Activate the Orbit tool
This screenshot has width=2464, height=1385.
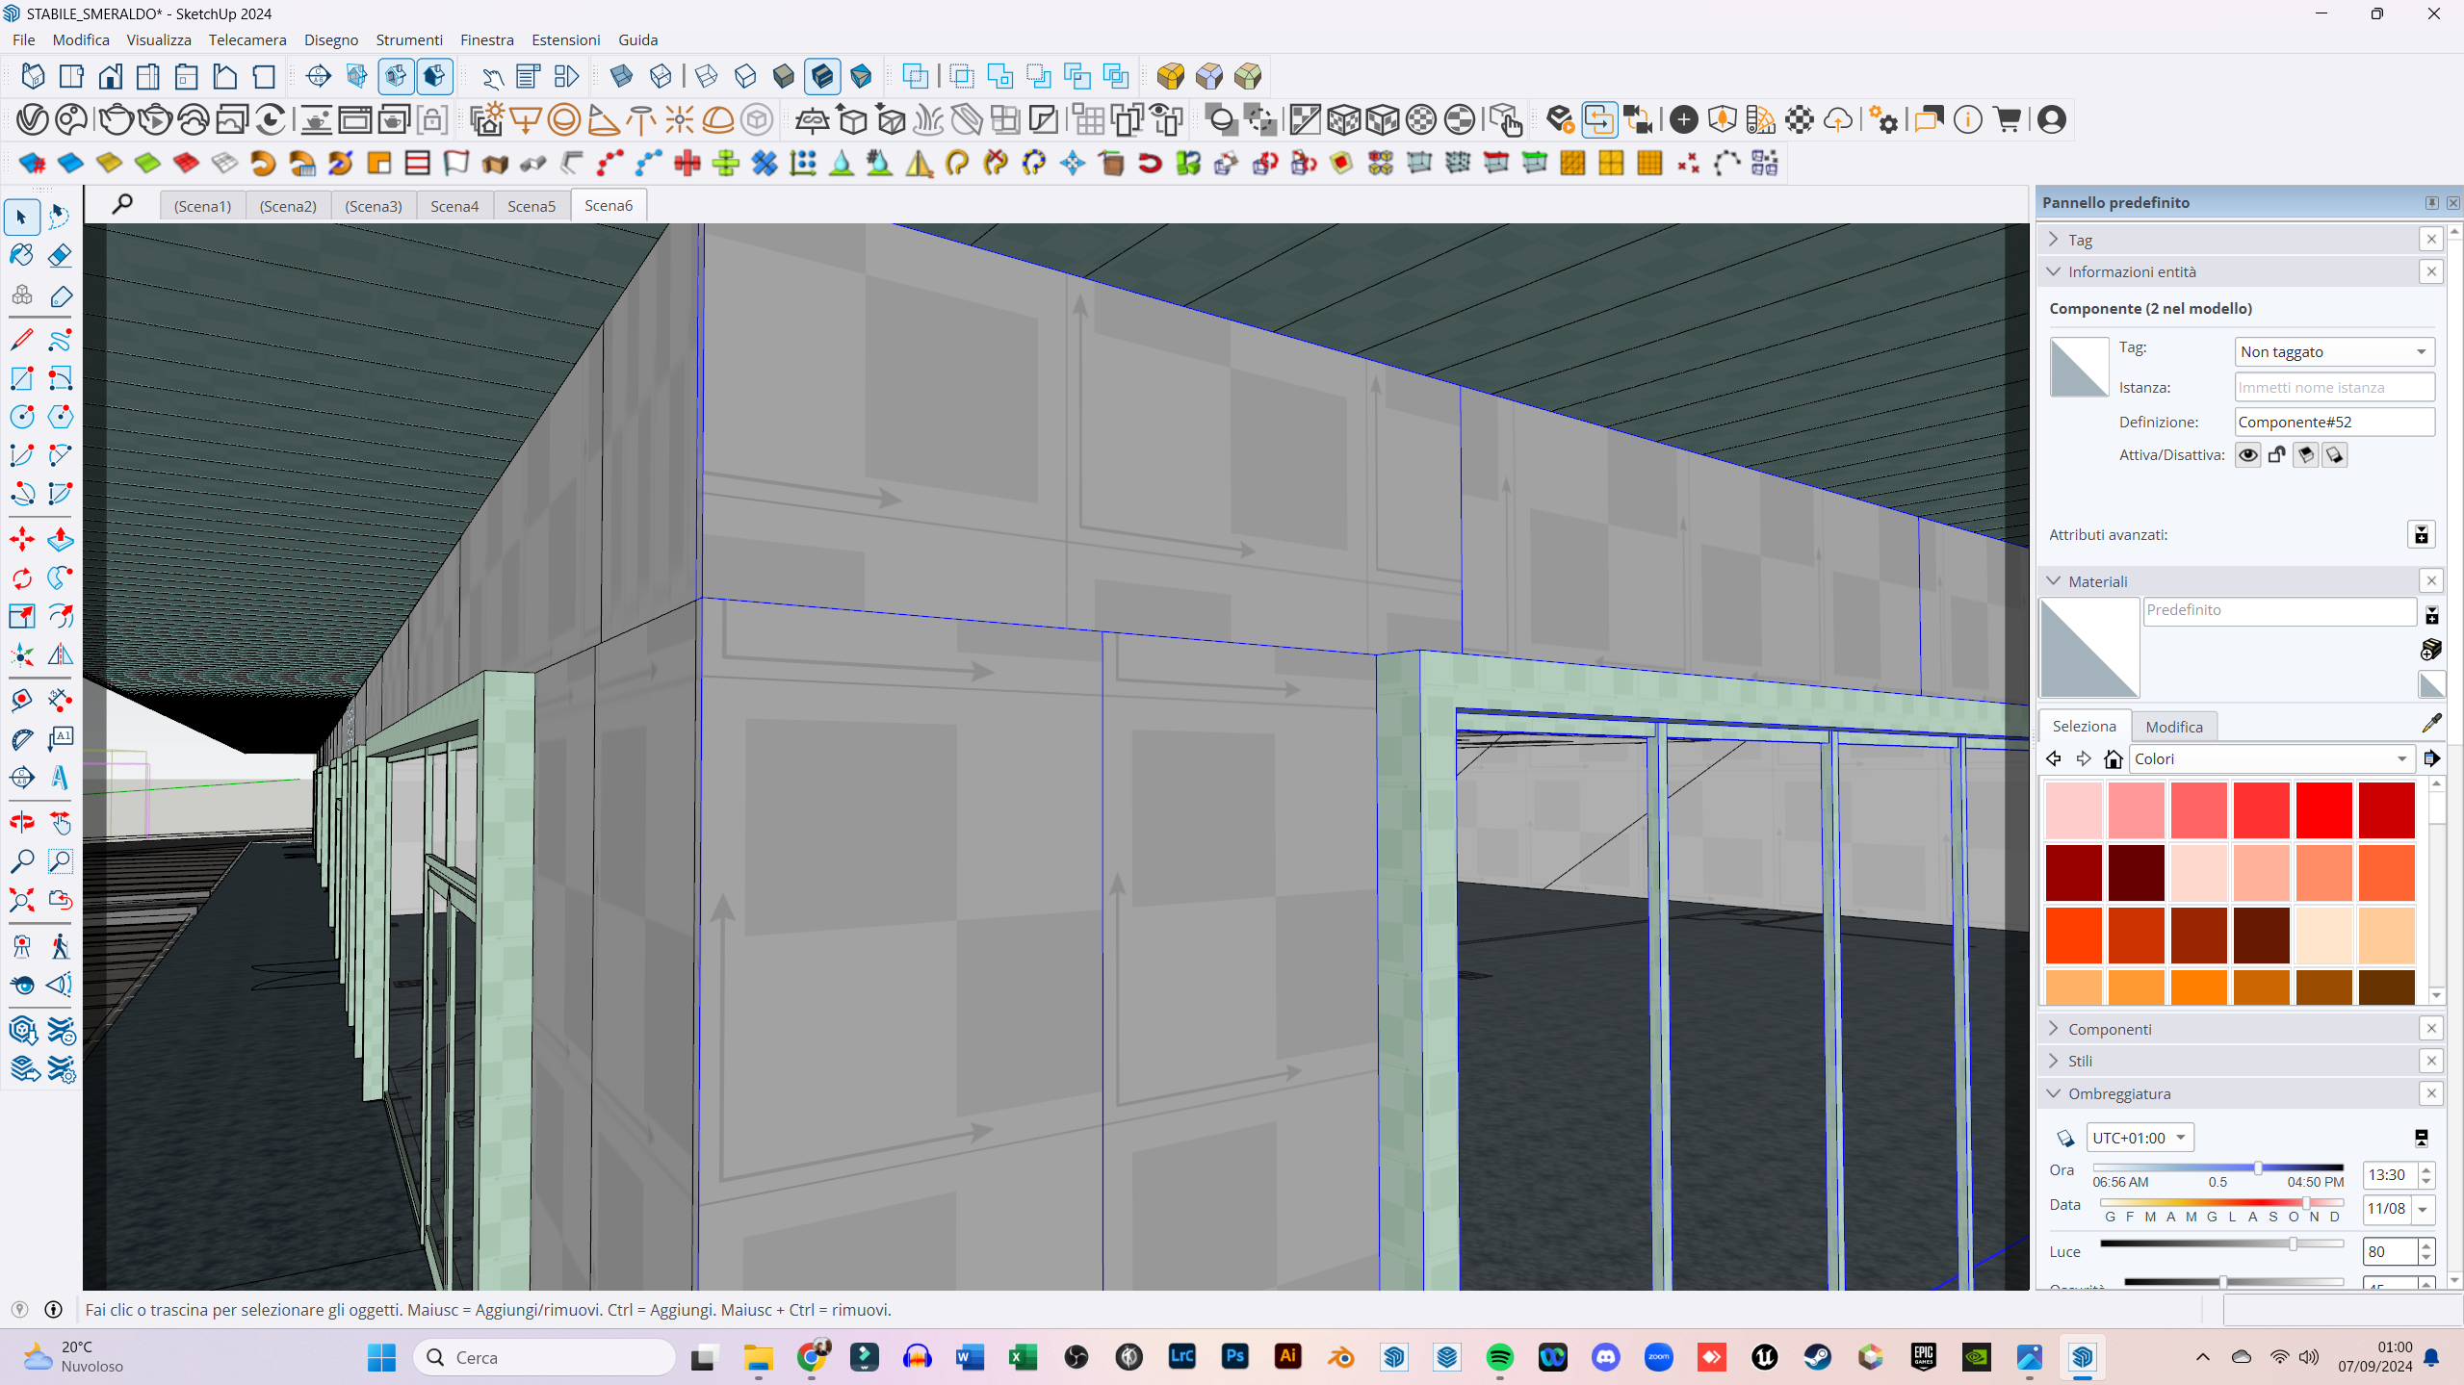21,823
